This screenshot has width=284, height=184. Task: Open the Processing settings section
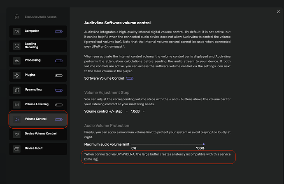click(x=33, y=60)
